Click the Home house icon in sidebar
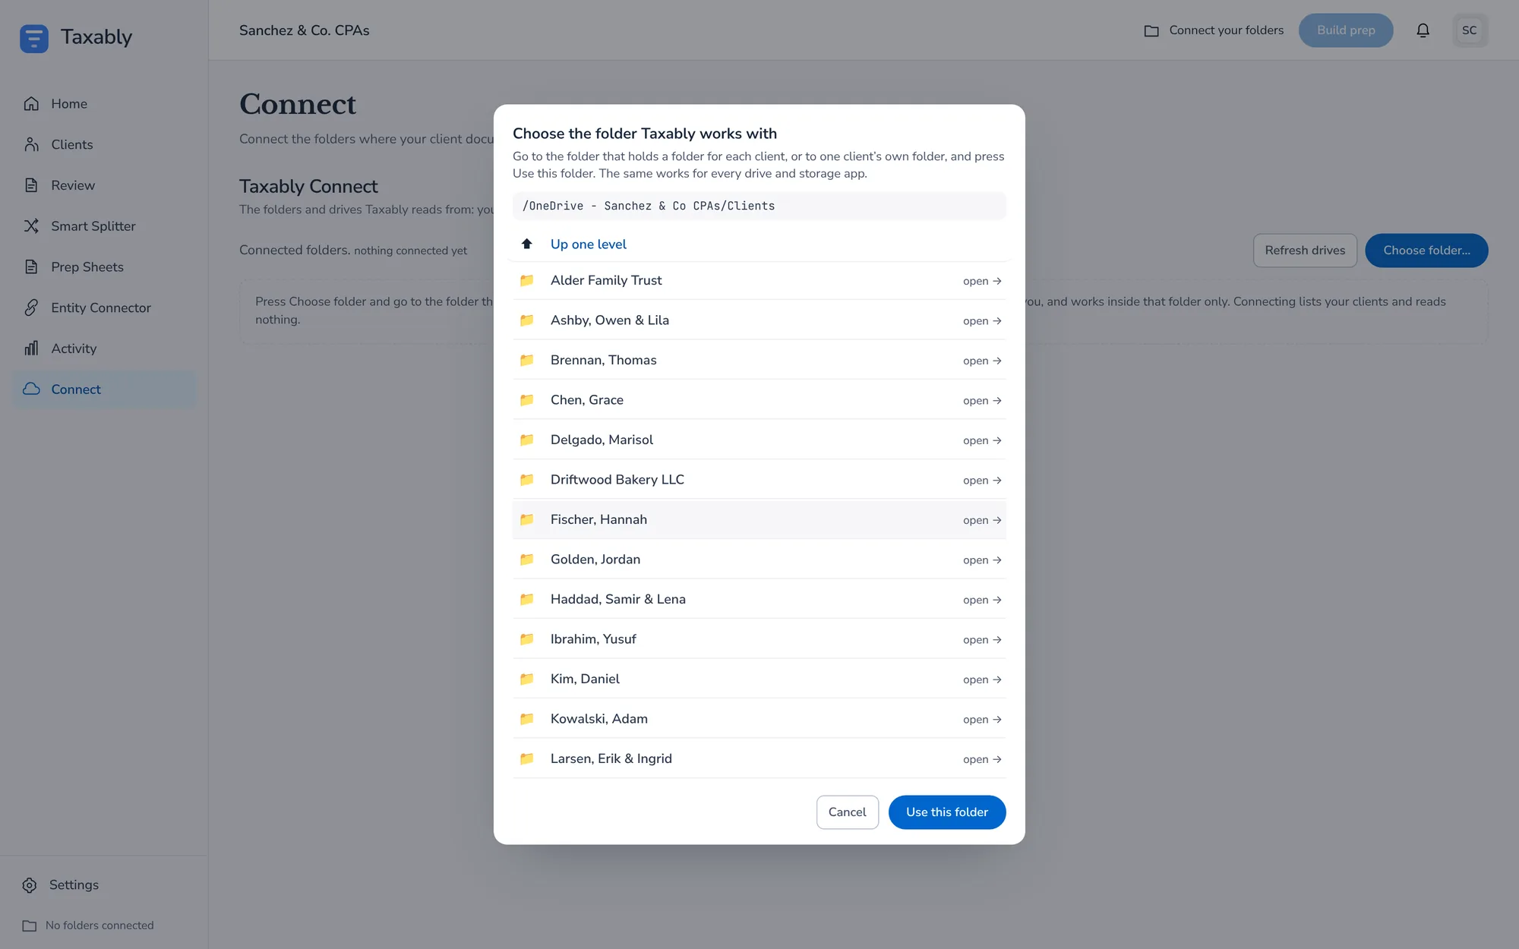This screenshot has height=949, width=1519. pos(31,104)
